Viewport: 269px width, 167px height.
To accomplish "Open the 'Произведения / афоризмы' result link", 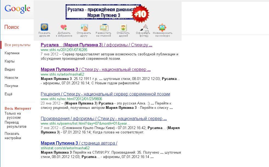I will pyautogui.click(x=104, y=119).
